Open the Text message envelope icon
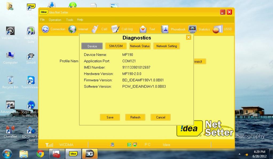 pyautogui.click(x=143, y=29)
